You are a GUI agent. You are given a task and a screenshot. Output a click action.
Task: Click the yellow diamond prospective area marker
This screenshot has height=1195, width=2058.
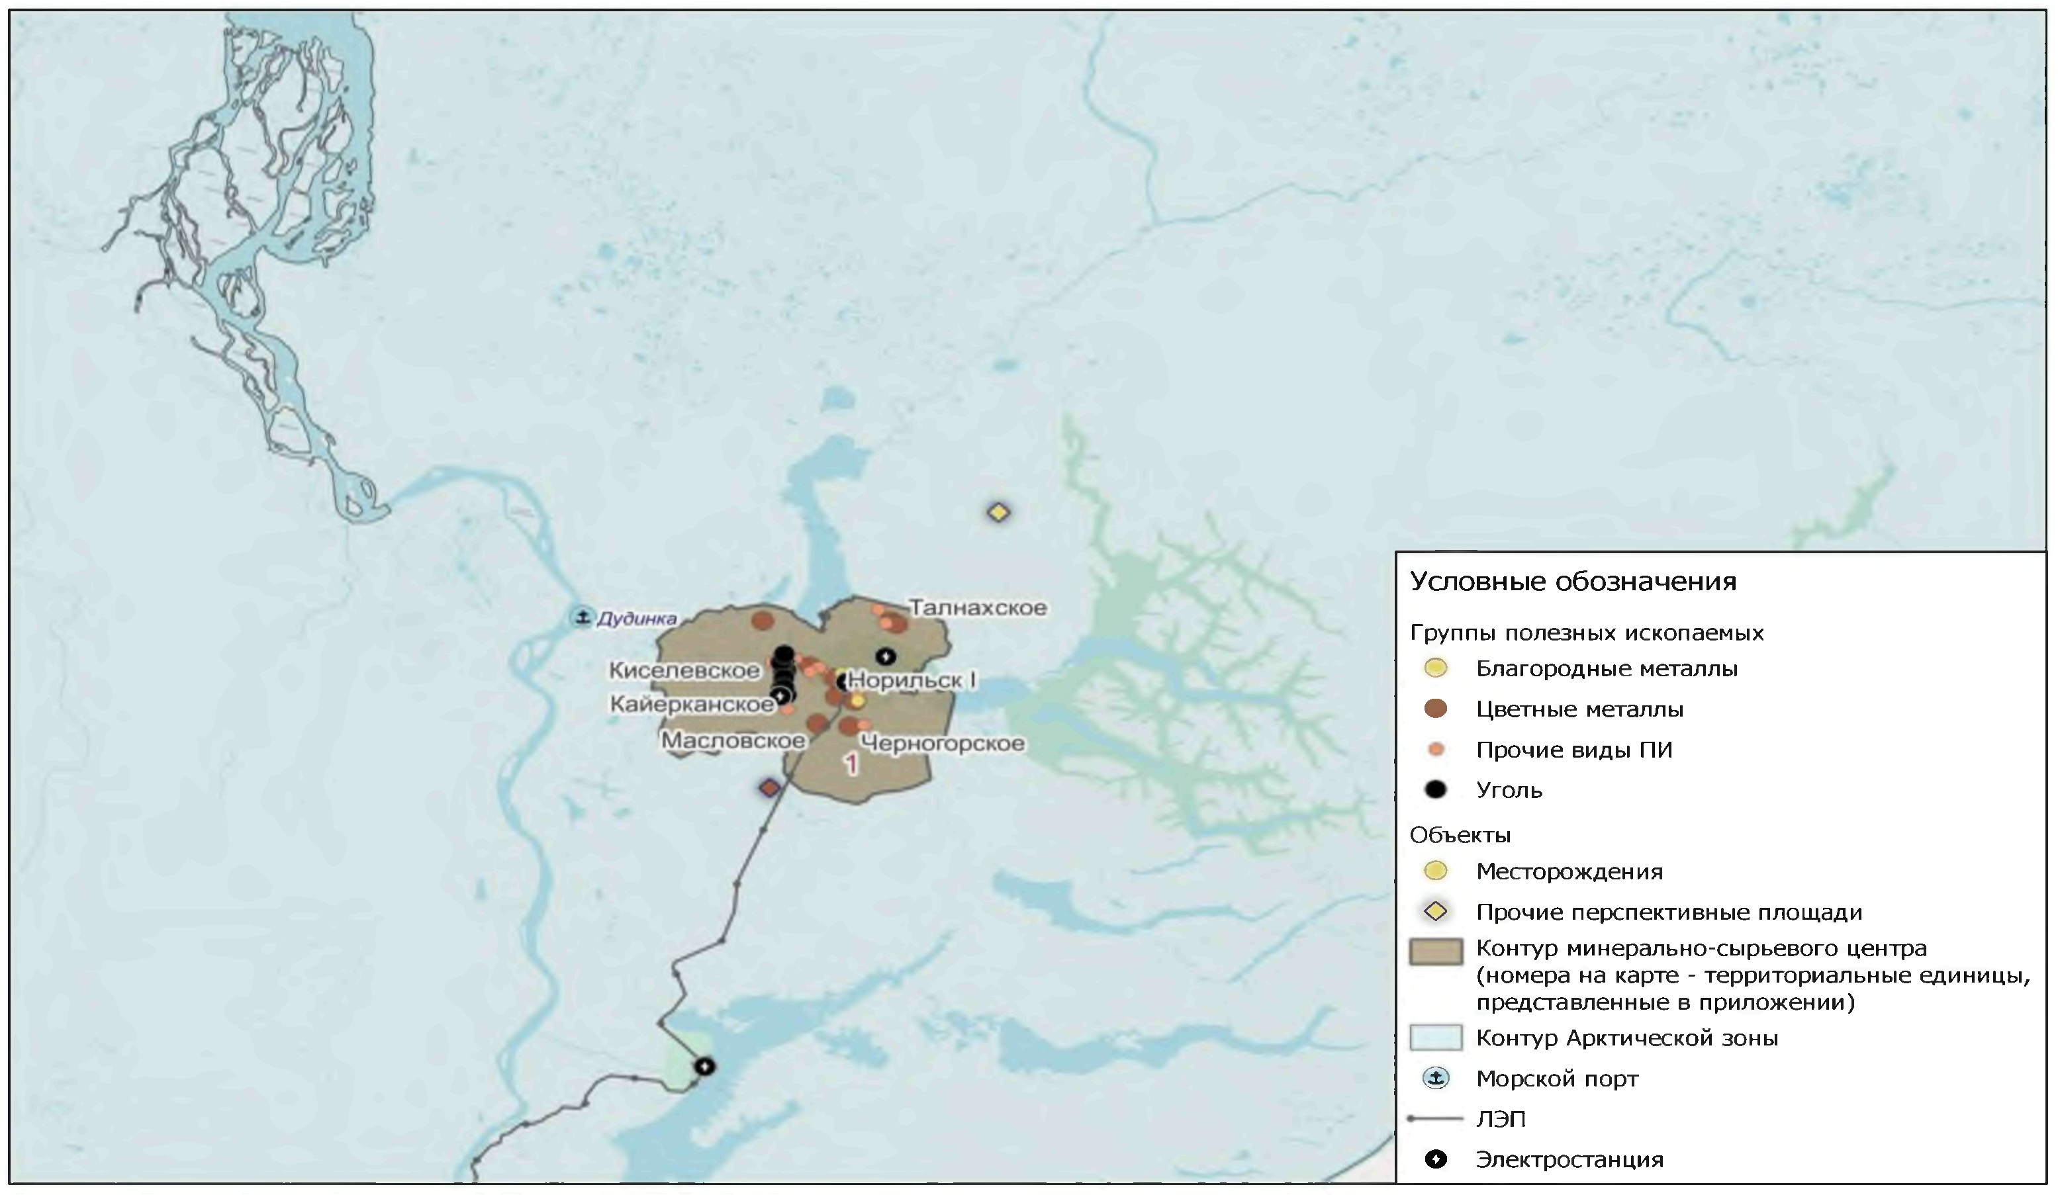click(999, 513)
